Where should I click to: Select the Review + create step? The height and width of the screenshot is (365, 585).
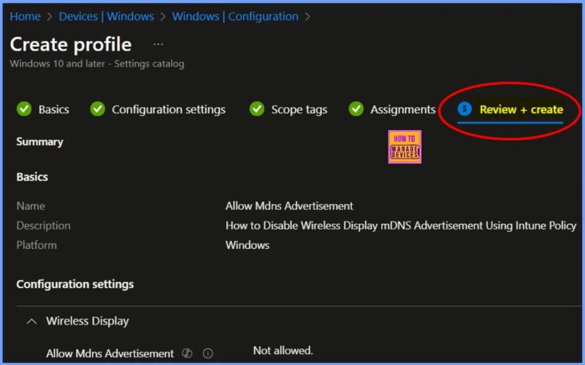521,109
